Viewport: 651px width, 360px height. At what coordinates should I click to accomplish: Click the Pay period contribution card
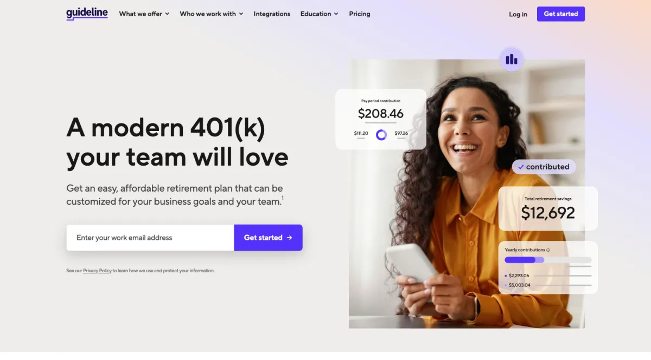tap(381, 119)
